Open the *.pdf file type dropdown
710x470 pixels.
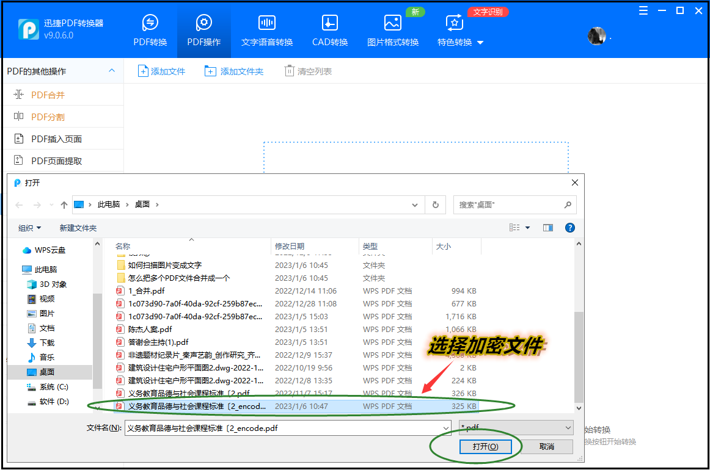[516, 427]
